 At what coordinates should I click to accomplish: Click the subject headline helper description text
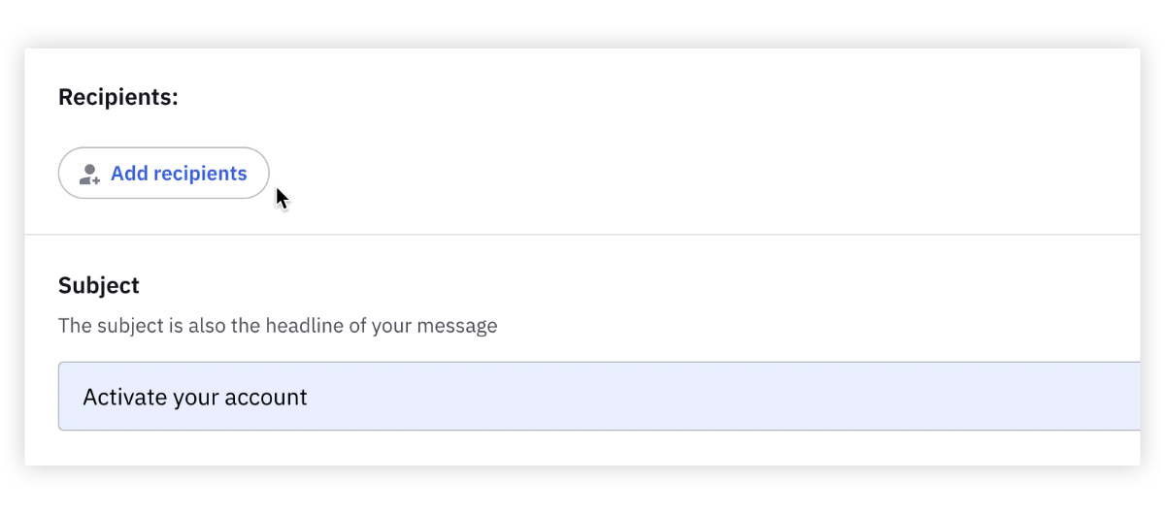pyautogui.click(x=278, y=326)
